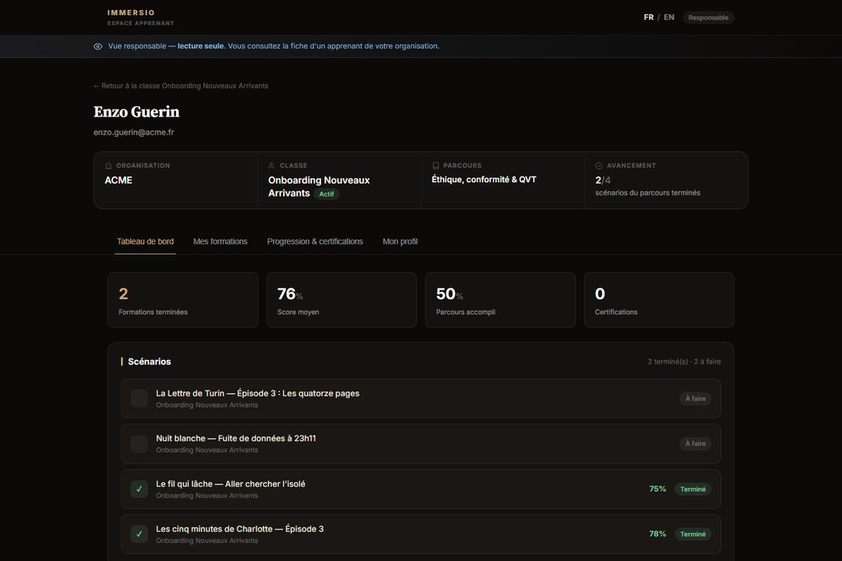
Task: Click the '2 terminé(s) · 2 à faire' summary
Action: (x=684, y=362)
